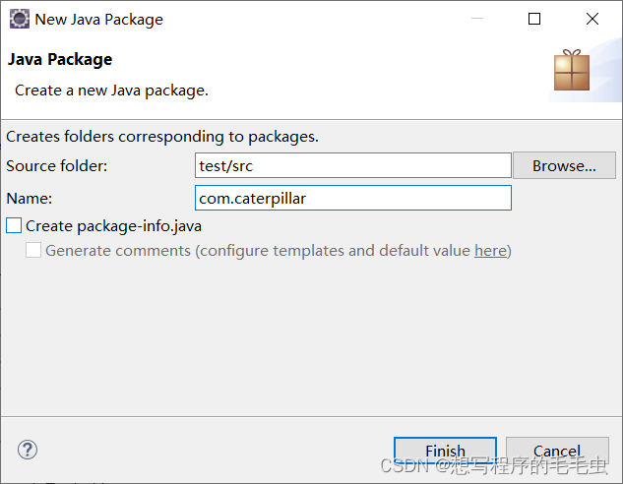Viewport: 623px width, 484px height.
Task: Click the Eclipse icon in title bar
Action: tap(19, 19)
